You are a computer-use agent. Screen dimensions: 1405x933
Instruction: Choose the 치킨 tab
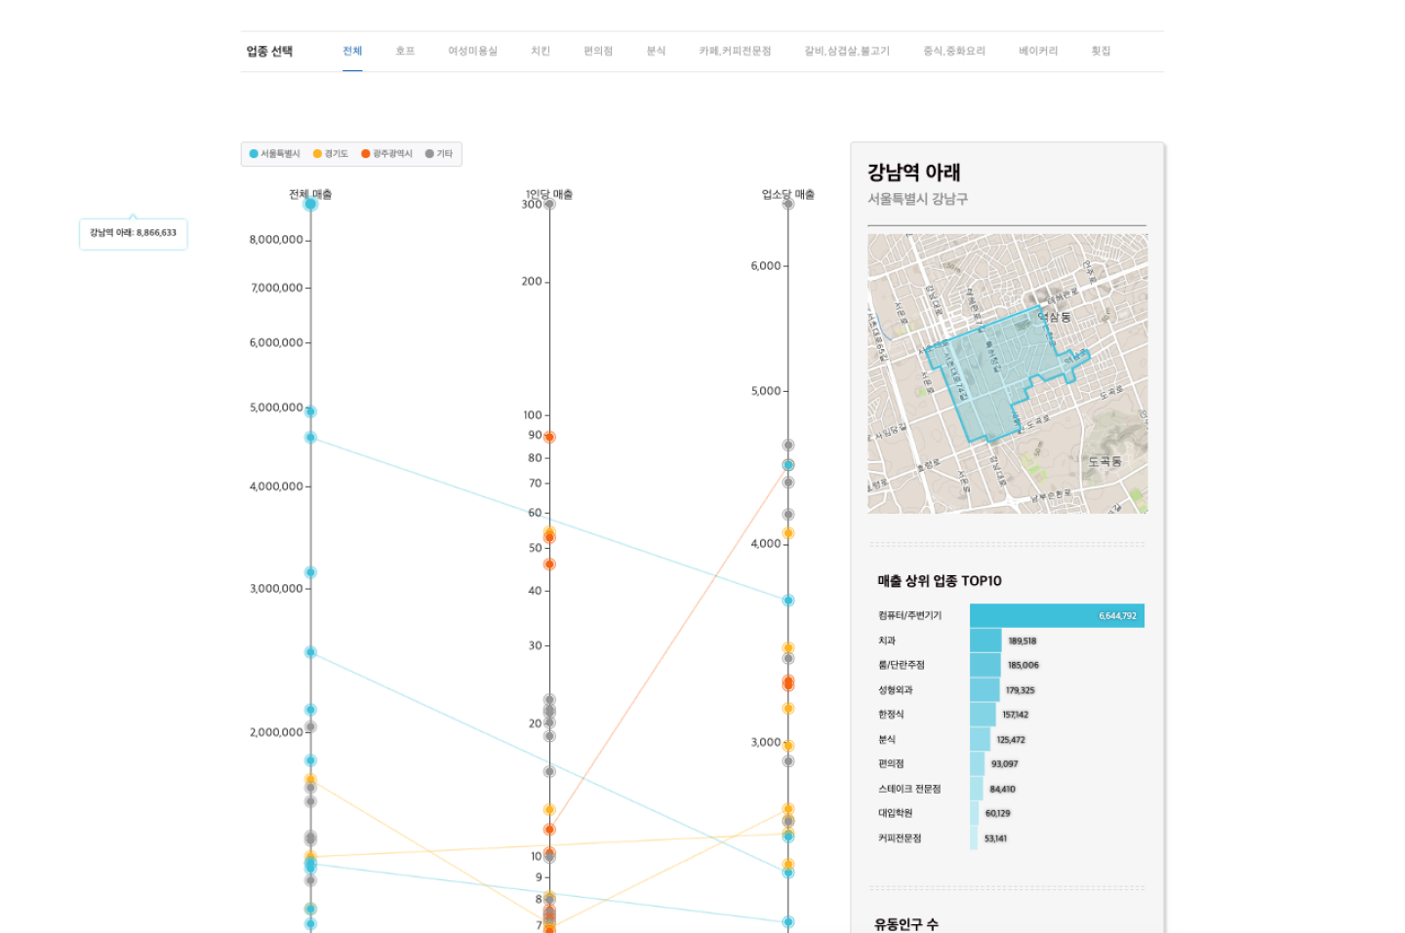(541, 52)
